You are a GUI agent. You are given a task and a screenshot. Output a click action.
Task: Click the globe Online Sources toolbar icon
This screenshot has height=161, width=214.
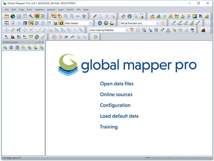click(x=12, y=16)
